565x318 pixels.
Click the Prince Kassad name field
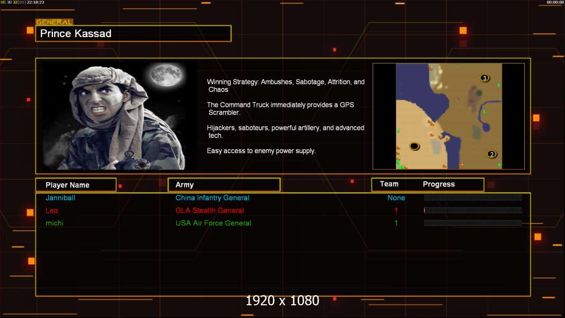pyautogui.click(x=134, y=33)
